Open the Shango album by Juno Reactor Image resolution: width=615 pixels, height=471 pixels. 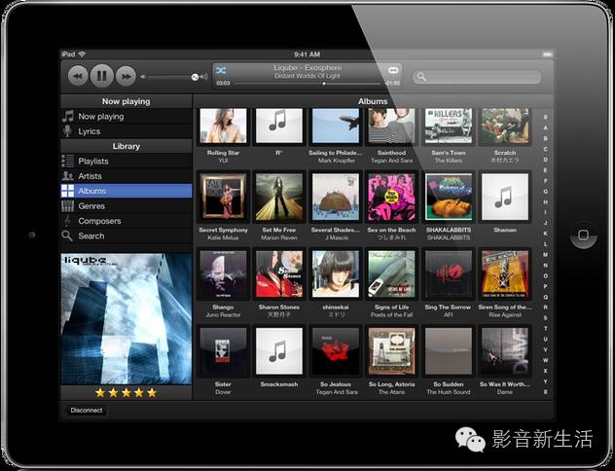coord(223,273)
